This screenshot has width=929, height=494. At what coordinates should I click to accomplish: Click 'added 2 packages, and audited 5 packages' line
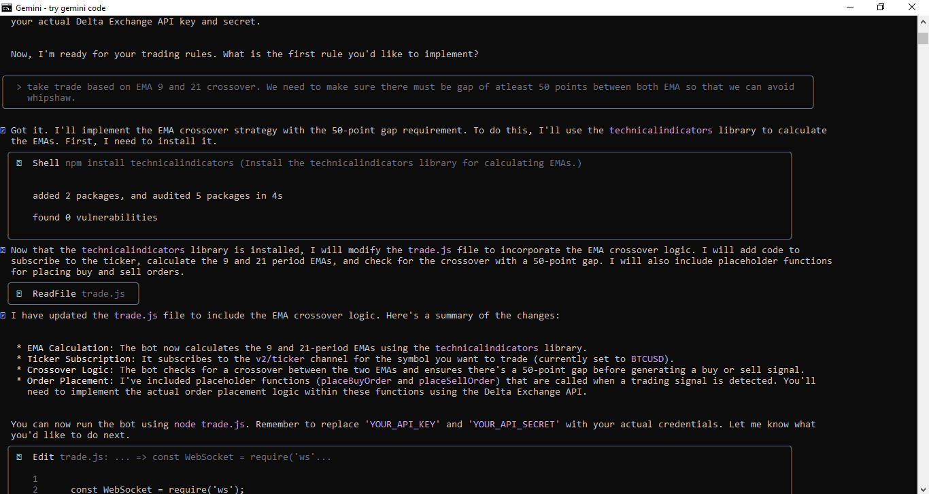(x=158, y=195)
